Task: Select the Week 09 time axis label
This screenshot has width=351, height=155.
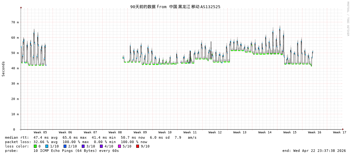Action: (140, 132)
